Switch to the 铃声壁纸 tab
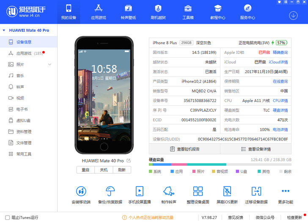Viewport: 308px width, 222px height. [128, 12]
